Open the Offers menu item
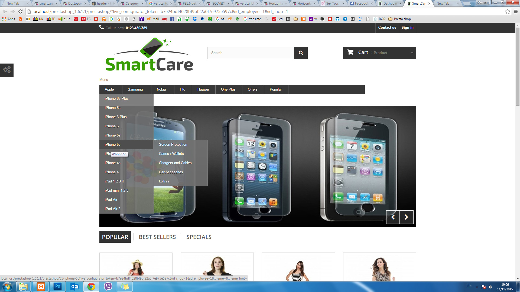The image size is (520, 292). coord(253,89)
